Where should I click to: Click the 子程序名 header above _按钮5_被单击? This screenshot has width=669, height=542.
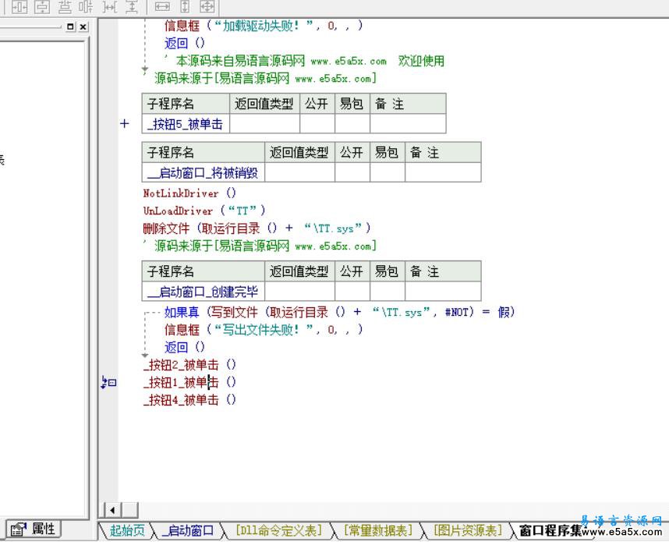click(186, 104)
